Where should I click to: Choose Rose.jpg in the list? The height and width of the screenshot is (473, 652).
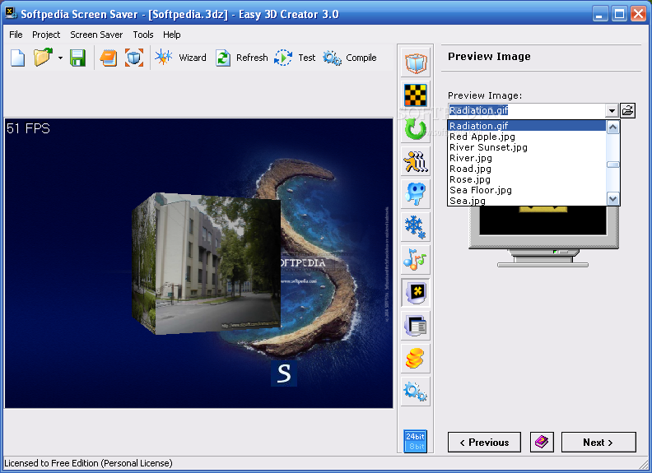pos(527,179)
